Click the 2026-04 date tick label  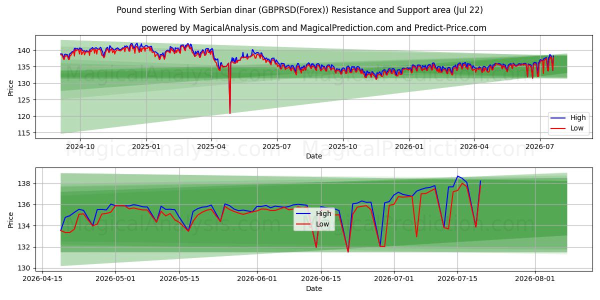coord(474,147)
